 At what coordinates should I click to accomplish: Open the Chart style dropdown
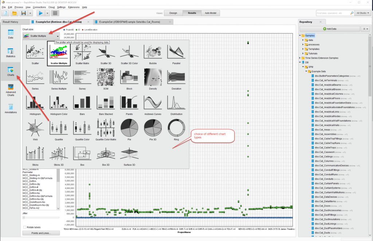click(41, 36)
